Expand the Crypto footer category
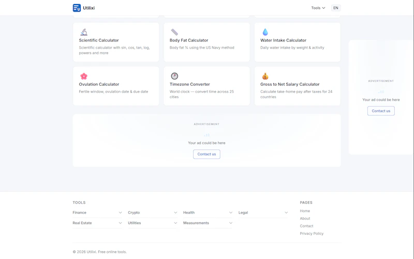Image resolution: width=414 pixels, height=259 pixels. tap(152, 212)
